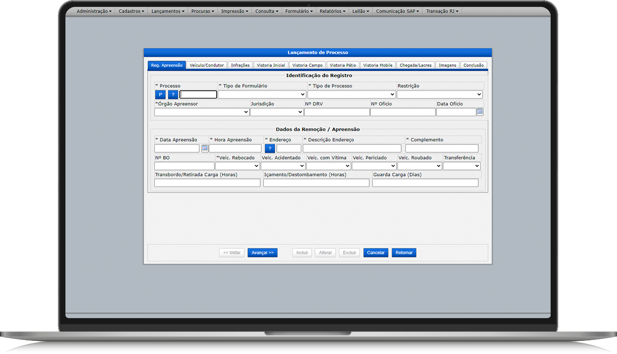Click the Excluir button
Screen dimensions: 617x354
tap(349, 253)
